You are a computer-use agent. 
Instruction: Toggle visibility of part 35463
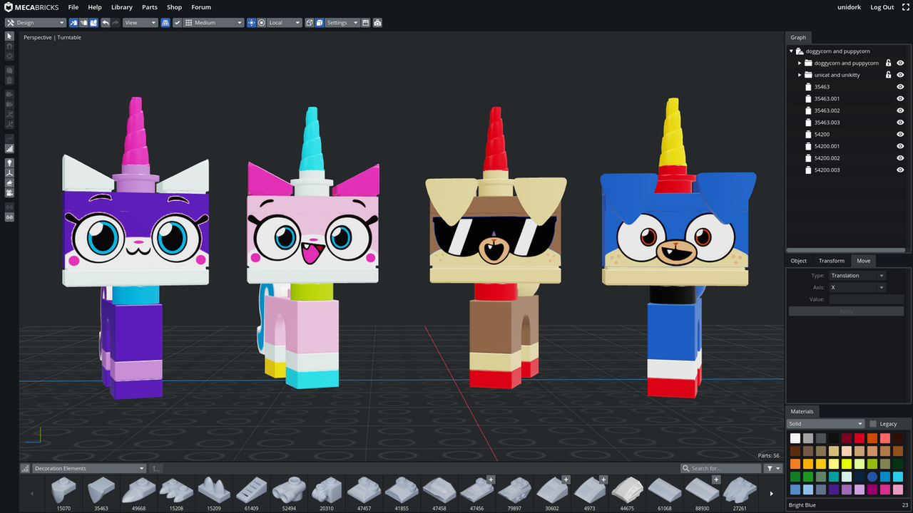coord(900,87)
